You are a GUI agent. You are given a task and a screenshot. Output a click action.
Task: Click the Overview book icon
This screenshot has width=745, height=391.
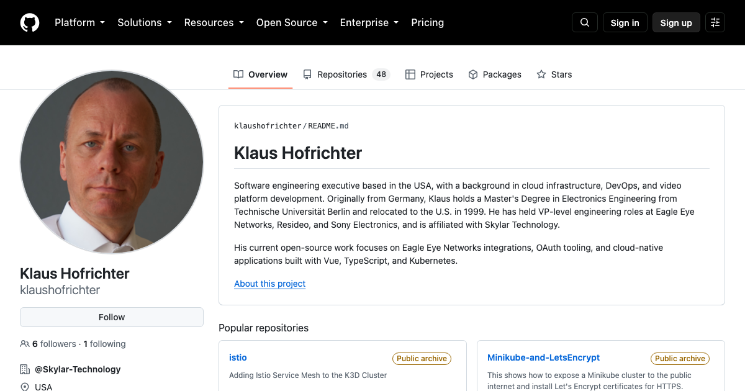coord(238,74)
